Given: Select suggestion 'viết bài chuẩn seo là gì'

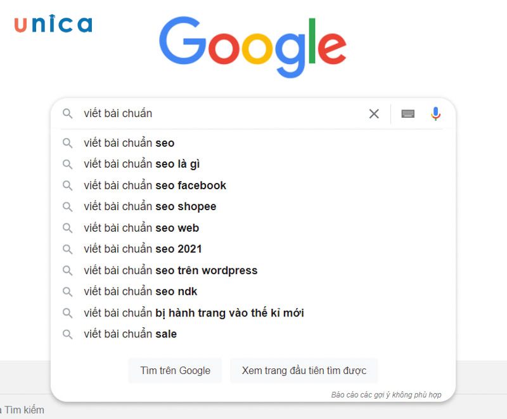Looking at the screenshot, I should pyautogui.click(x=142, y=164).
